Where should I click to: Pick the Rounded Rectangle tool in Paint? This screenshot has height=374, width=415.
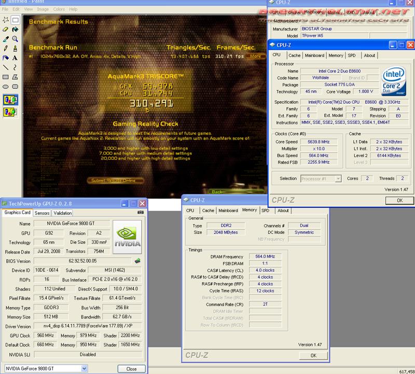point(15,87)
